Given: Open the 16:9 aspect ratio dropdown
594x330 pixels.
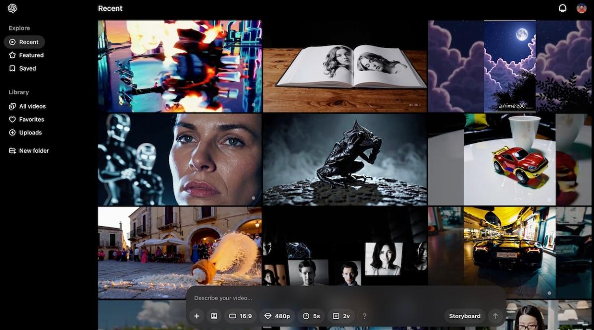Looking at the screenshot, I should click(241, 316).
